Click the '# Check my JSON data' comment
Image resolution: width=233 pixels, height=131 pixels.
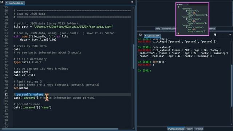tap(30, 46)
